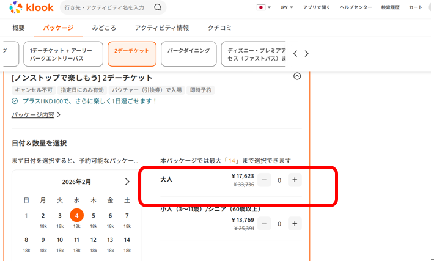Select 1デーチケット + アーリーパークエントリーパス option

click(x=62, y=54)
